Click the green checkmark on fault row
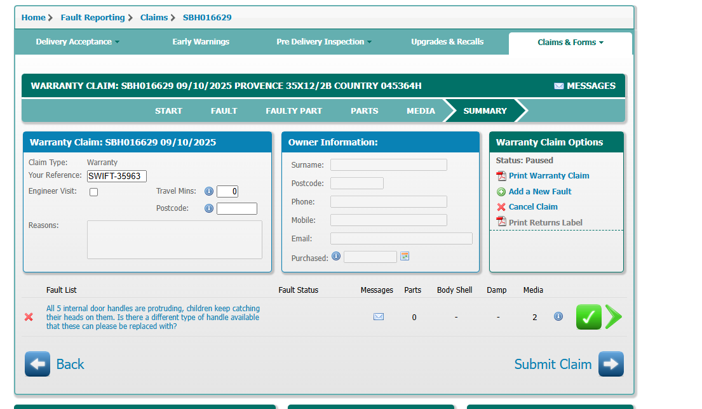 [588, 317]
